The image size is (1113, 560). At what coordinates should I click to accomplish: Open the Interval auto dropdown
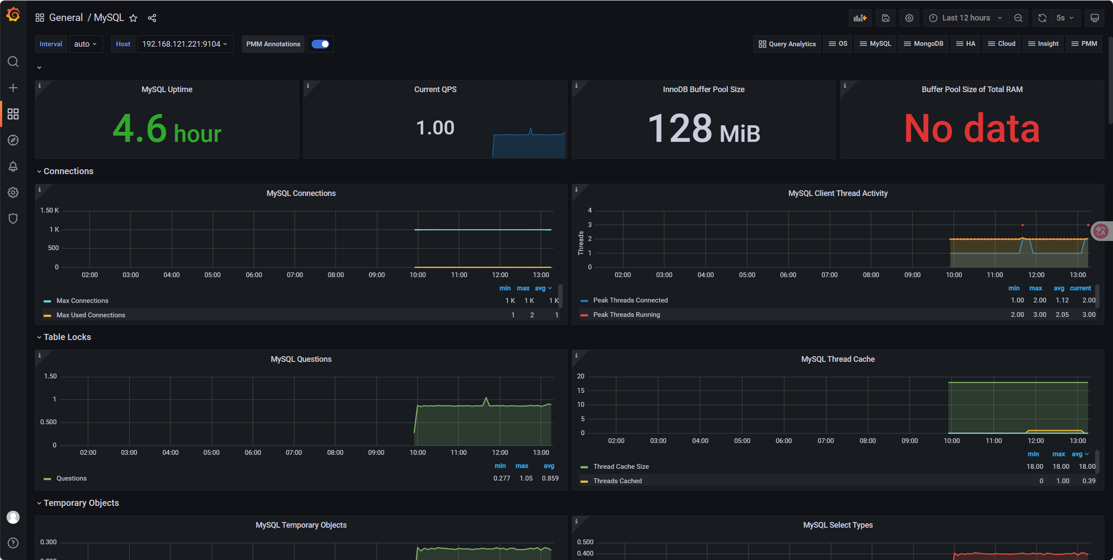tap(86, 44)
